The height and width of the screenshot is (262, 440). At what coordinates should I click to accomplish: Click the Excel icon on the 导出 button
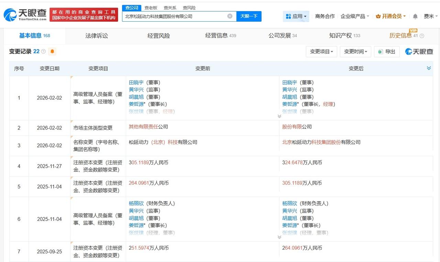click(380, 52)
